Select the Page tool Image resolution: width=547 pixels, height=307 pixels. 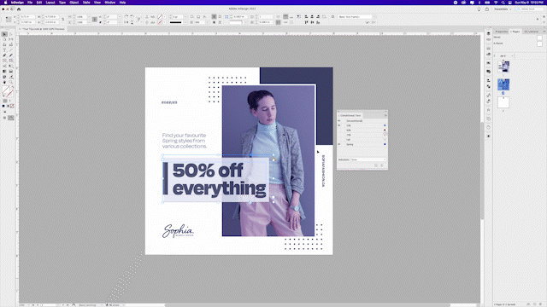[x=4, y=39]
